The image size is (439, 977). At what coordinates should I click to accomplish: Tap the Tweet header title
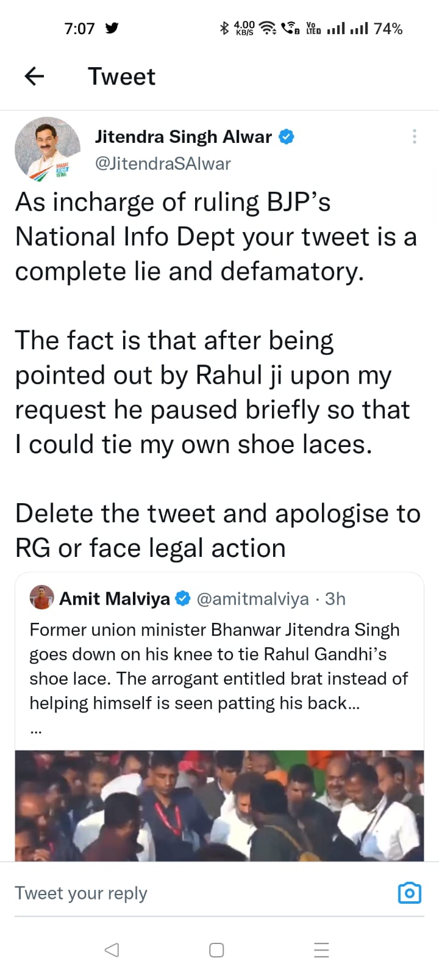pos(121,77)
